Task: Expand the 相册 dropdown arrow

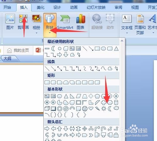Action: point(36,33)
